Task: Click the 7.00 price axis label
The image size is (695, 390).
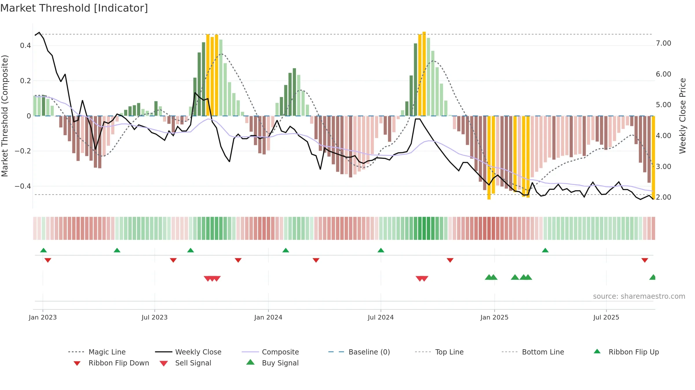Action: [x=663, y=43]
